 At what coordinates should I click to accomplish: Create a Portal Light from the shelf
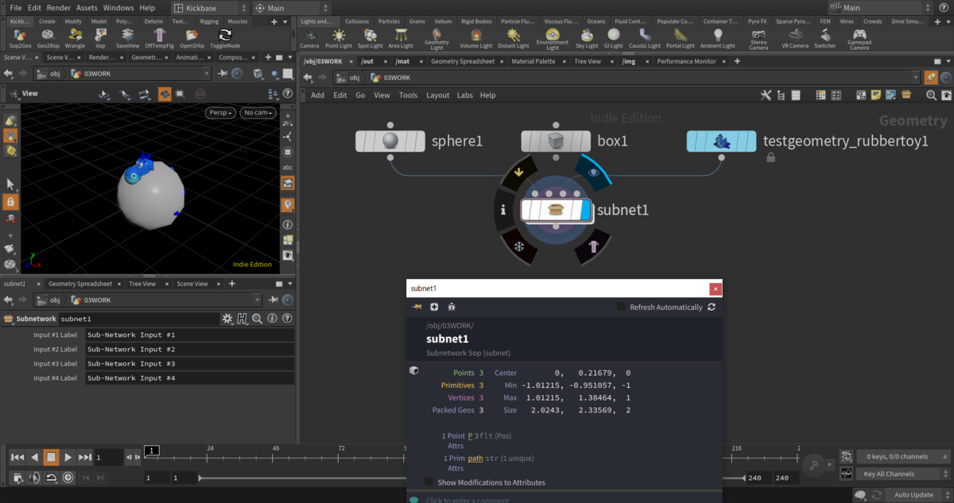[681, 38]
